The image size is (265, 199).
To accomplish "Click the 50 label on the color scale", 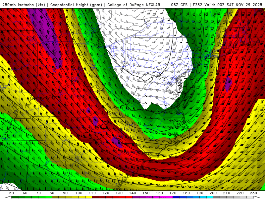I will tap(12, 193).
